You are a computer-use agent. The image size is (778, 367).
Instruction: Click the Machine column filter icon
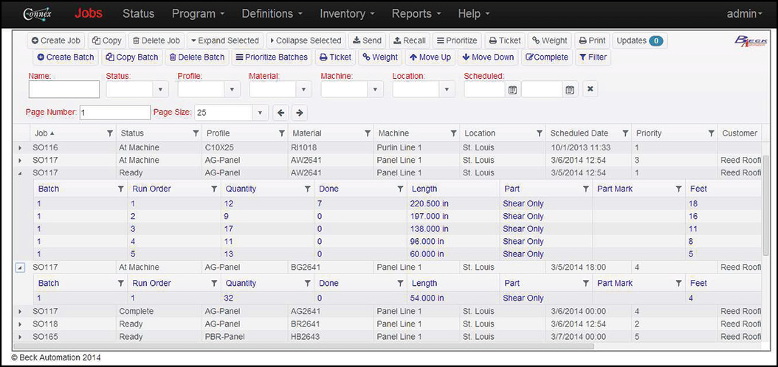(453, 133)
